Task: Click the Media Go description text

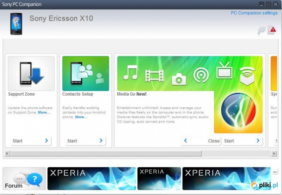Action: coord(163,115)
